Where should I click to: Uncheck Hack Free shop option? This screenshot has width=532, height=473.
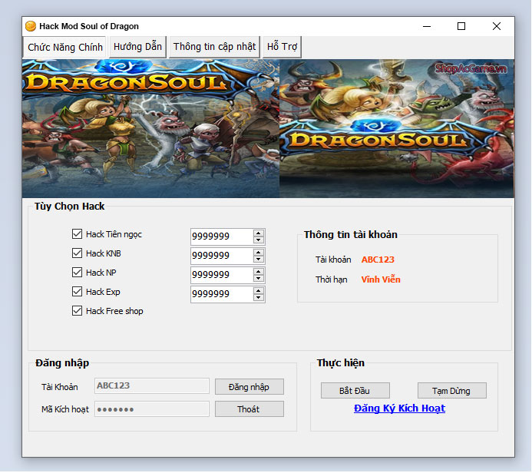click(x=77, y=311)
